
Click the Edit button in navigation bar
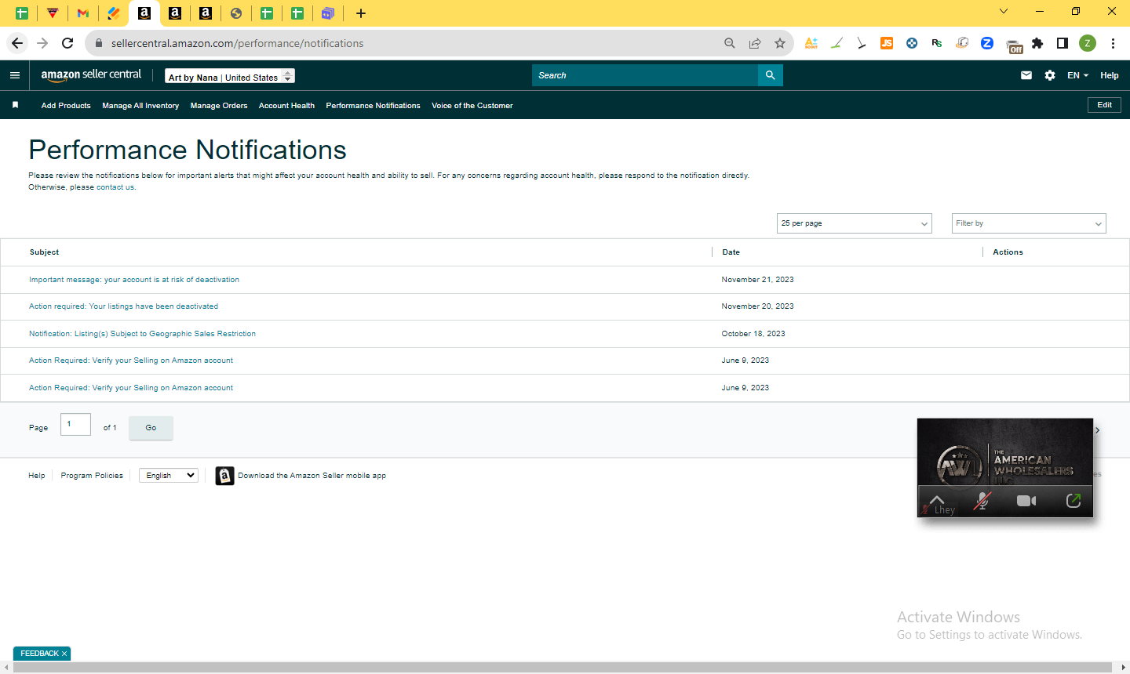(1104, 105)
